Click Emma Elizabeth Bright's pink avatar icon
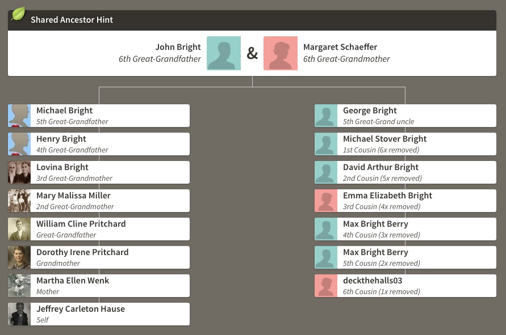 (x=326, y=201)
